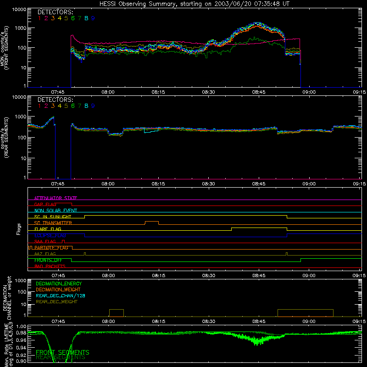Click the 09:15 tick label under the decimation plot
The height and width of the screenshot is (367, 367).
click(359, 322)
